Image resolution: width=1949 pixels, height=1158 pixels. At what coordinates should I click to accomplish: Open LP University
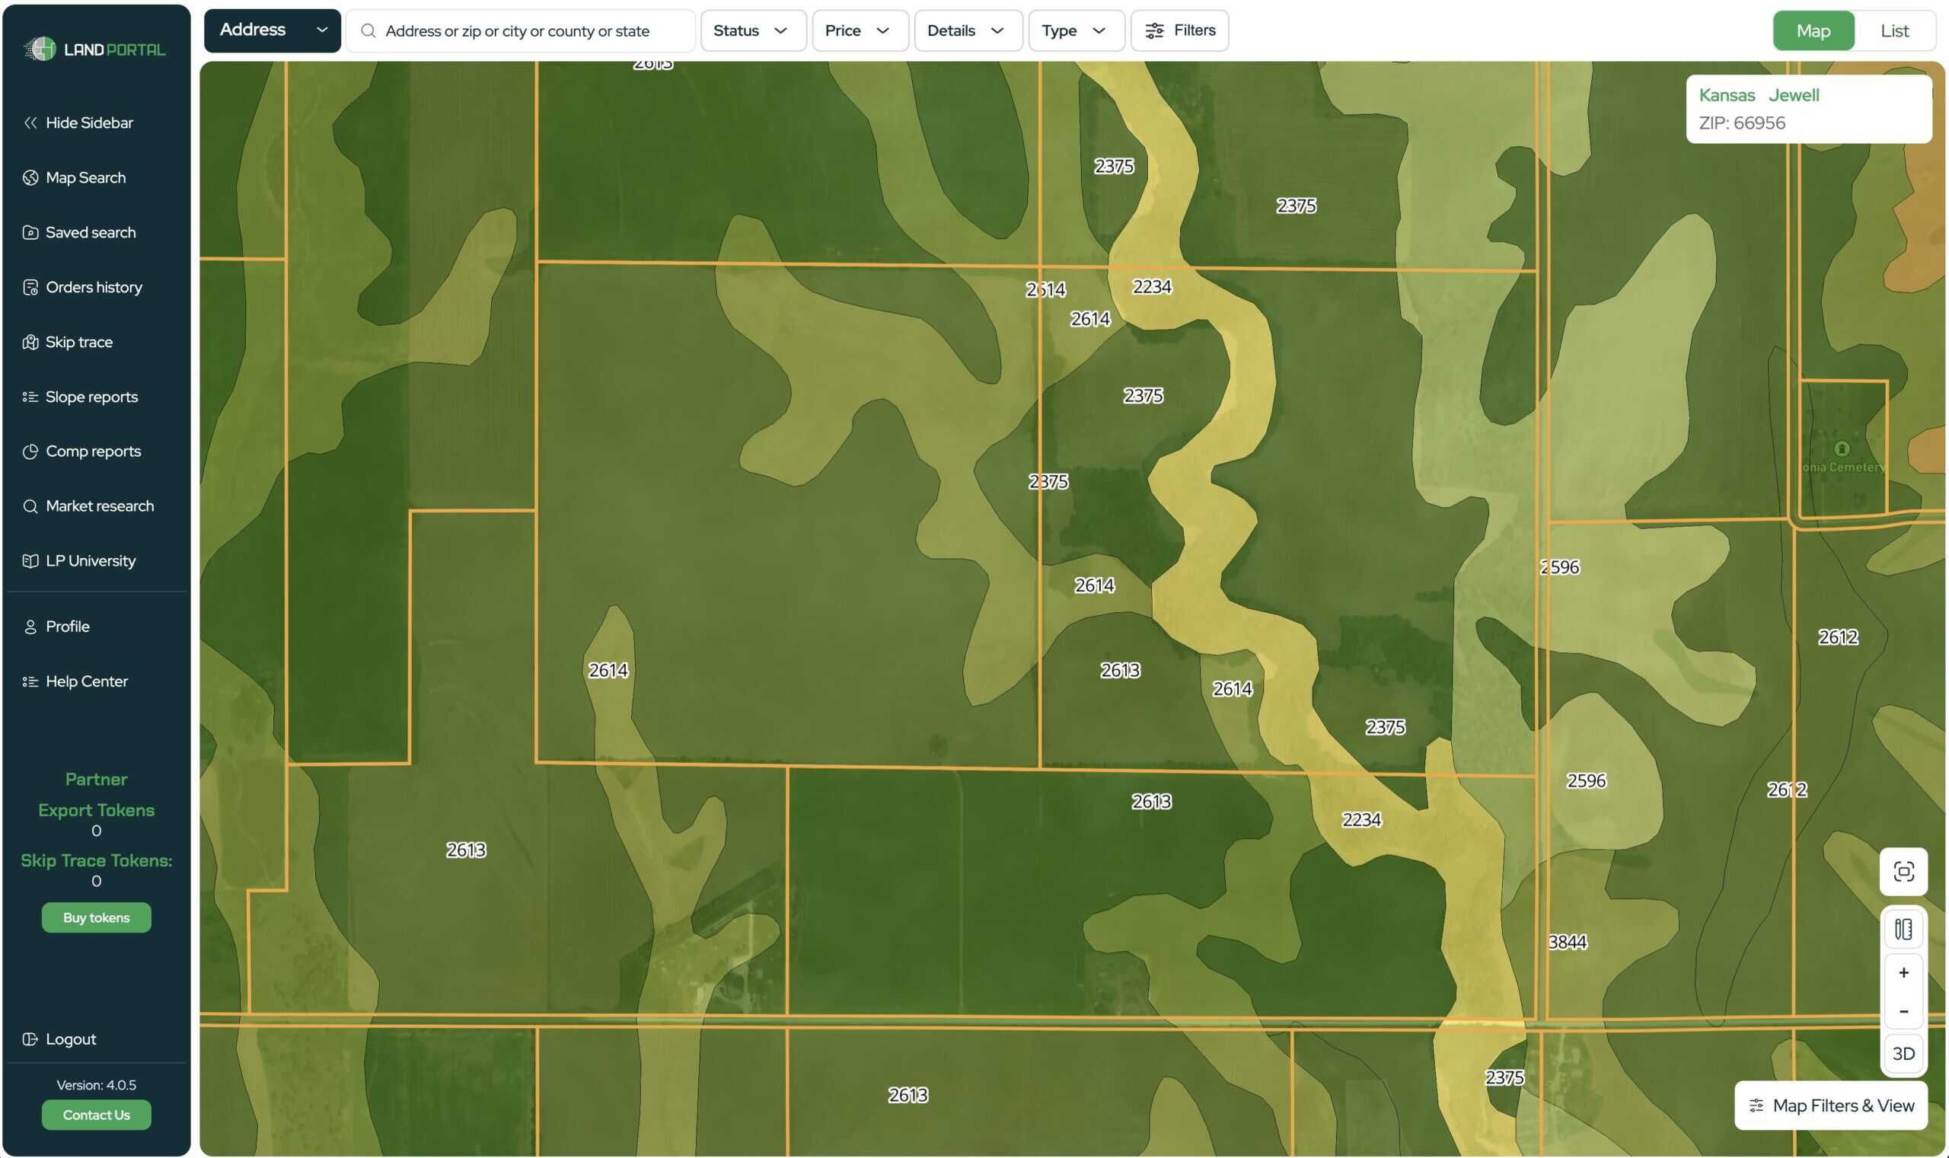[x=91, y=560]
